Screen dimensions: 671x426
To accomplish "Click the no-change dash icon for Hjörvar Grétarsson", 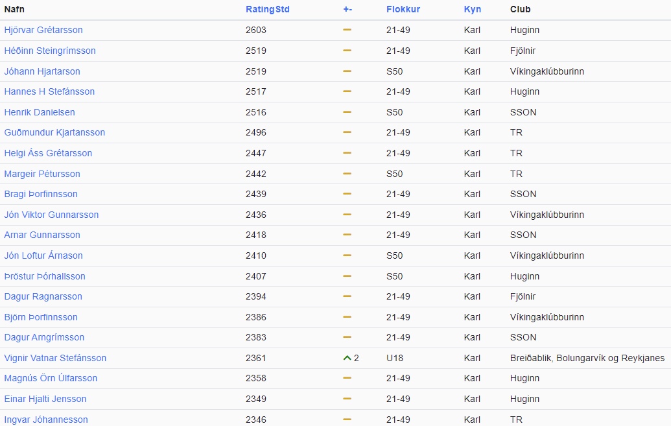I will click(x=347, y=30).
